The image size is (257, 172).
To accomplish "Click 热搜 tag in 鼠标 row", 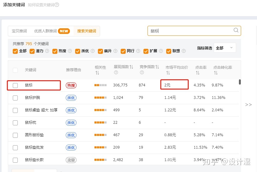I will 71,85.
